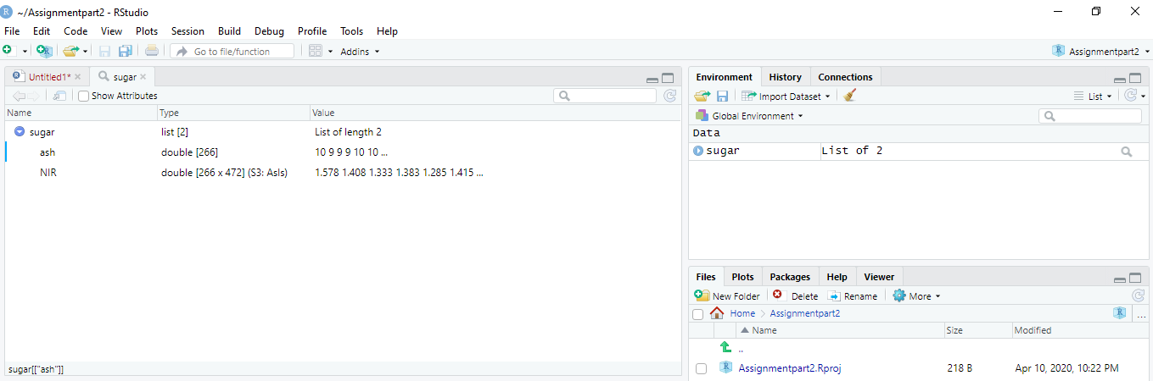
Task: Open the Assignmentpart2 project dropdown
Action: (1100, 51)
